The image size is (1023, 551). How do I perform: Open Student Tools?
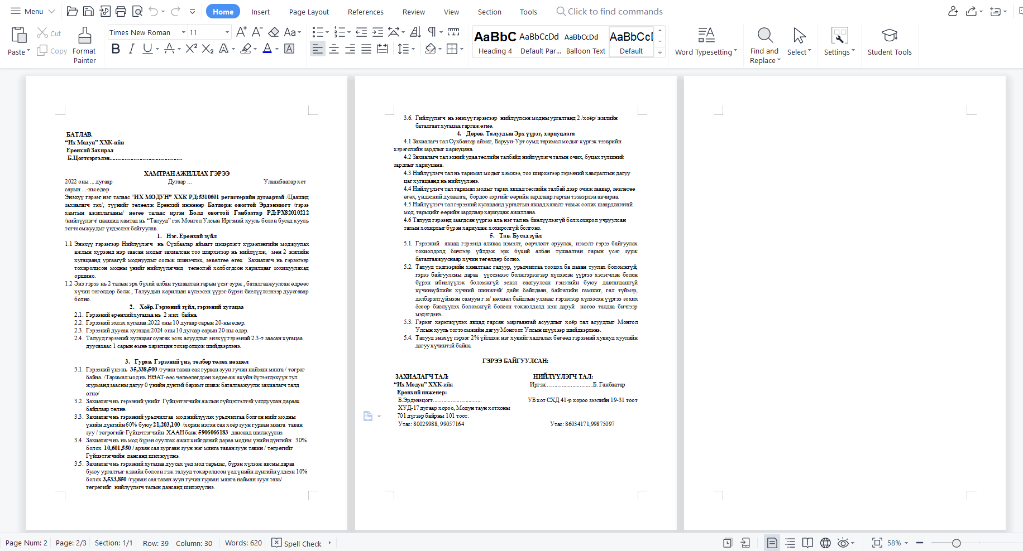click(890, 42)
